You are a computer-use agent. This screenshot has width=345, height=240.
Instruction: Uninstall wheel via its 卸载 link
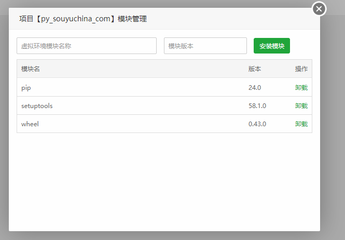pos(301,124)
